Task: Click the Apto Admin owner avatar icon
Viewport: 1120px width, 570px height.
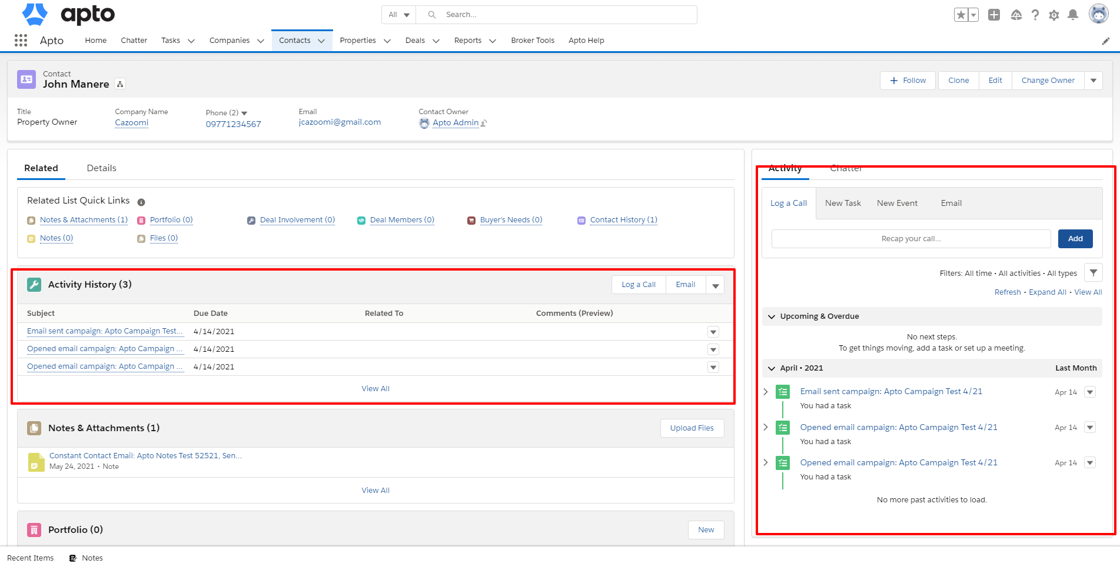Action: point(424,123)
